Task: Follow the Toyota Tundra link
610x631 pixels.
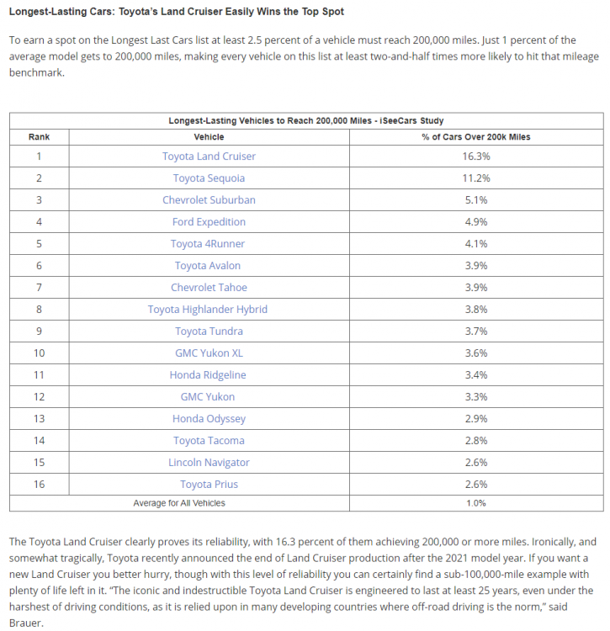Action: point(209,331)
